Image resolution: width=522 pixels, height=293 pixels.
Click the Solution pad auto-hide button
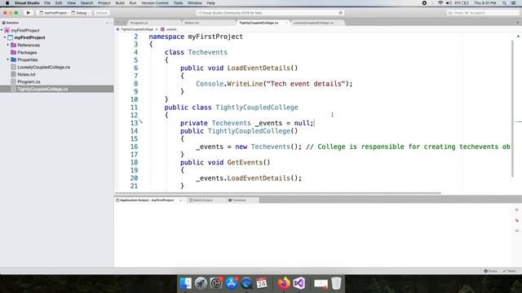(x=107, y=23)
